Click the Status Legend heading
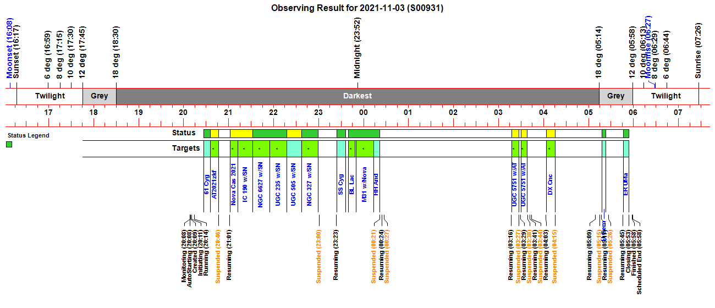The width and height of the screenshot is (715, 308). coord(28,135)
